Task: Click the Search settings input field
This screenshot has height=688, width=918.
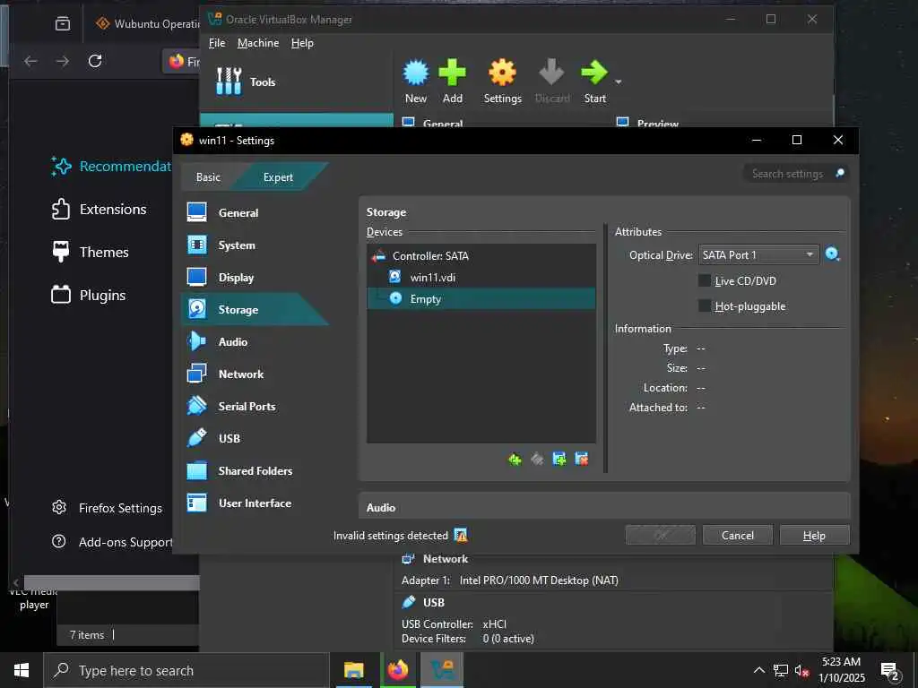Action: [x=789, y=174]
